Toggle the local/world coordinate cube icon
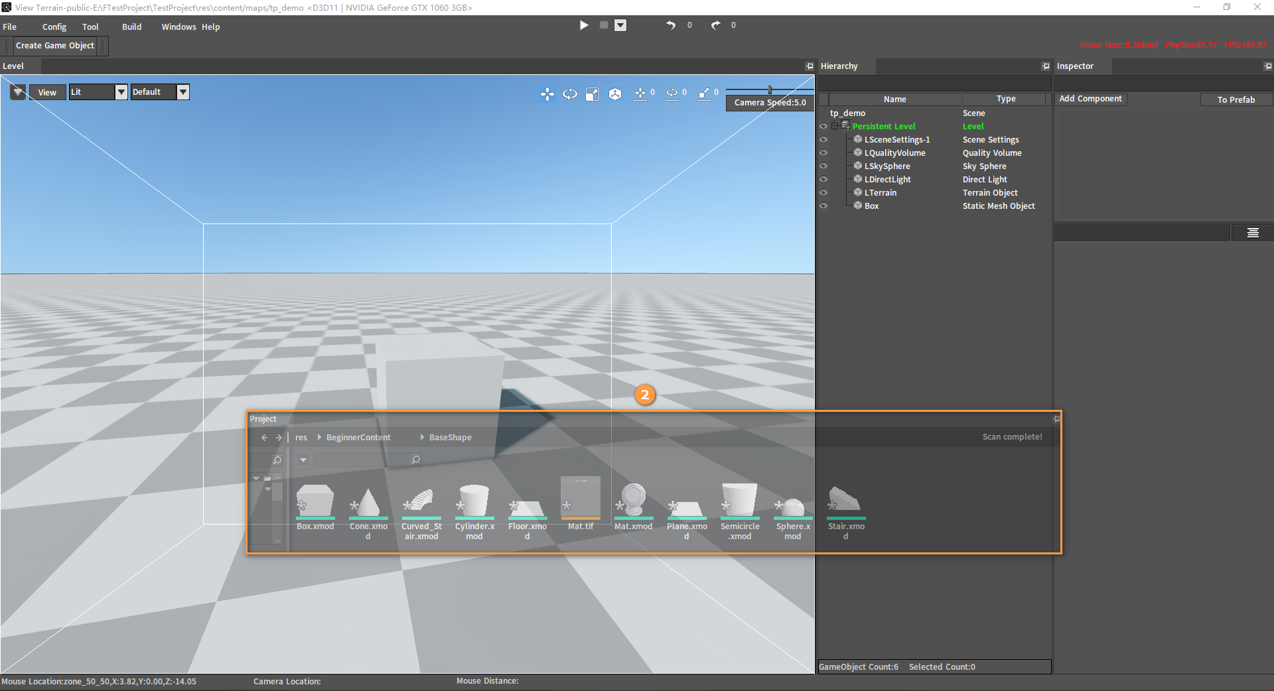1274x691 pixels. [x=615, y=94]
